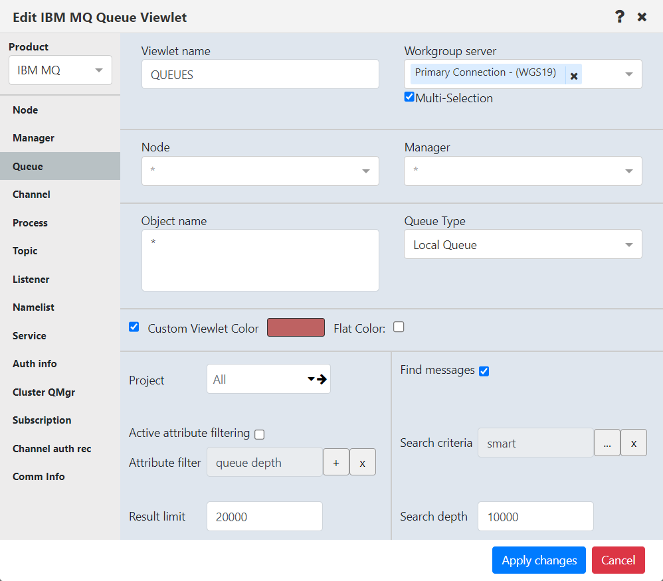Screen dimensions: 663x581
Task: Select the Queue sidebar item
Action: point(60,166)
